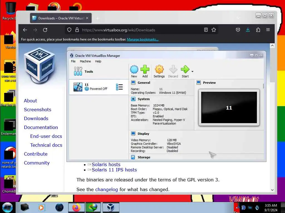The height and width of the screenshot is (213, 285).
Task: Click the Firefox forward arrow
Action: point(35,30)
